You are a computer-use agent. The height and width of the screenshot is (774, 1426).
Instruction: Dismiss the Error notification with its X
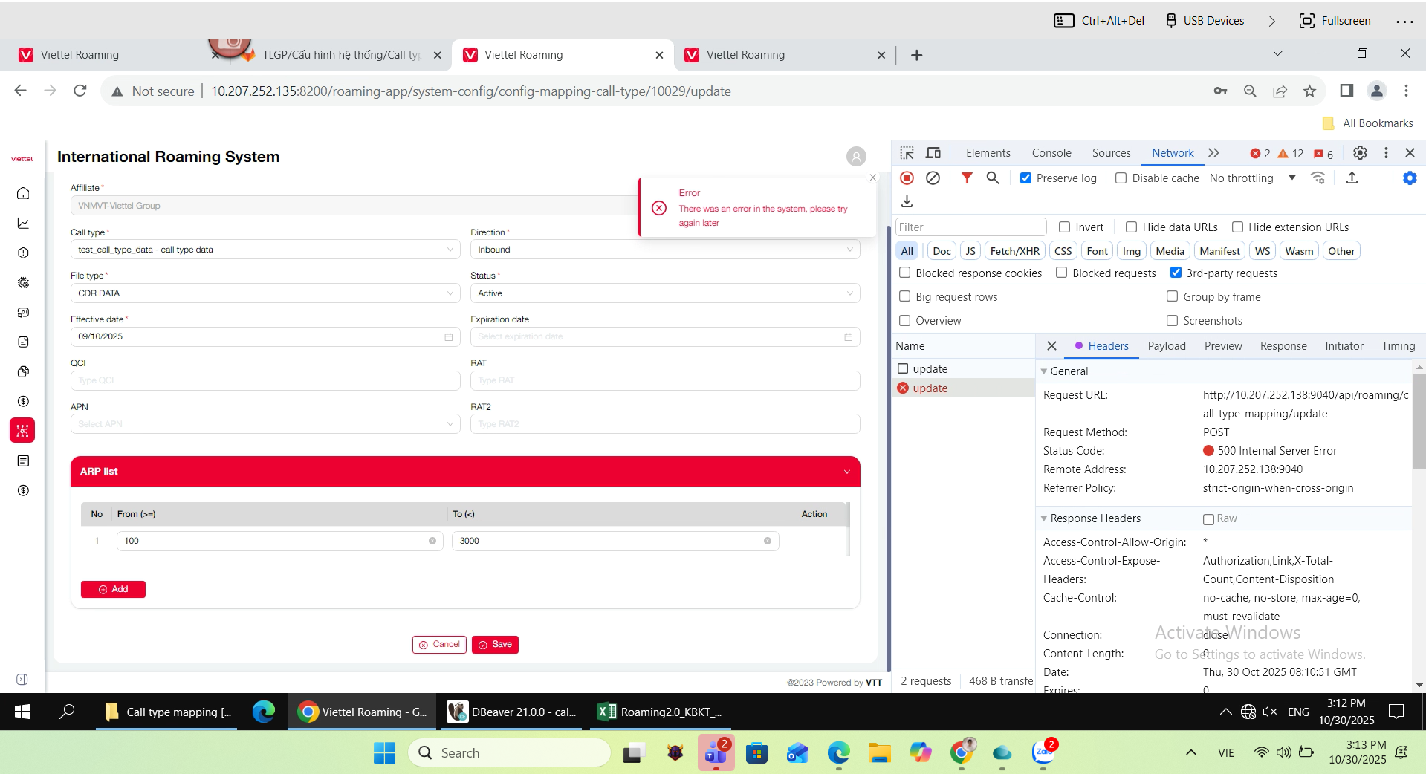pyautogui.click(x=873, y=178)
